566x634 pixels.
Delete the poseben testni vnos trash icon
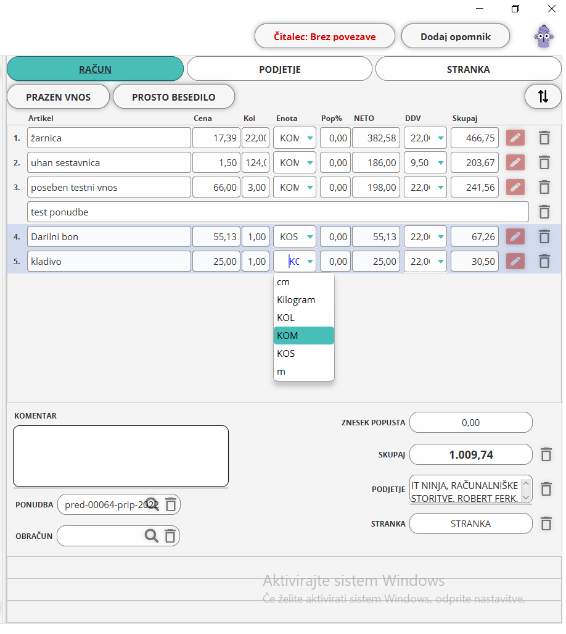click(x=544, y=187)
